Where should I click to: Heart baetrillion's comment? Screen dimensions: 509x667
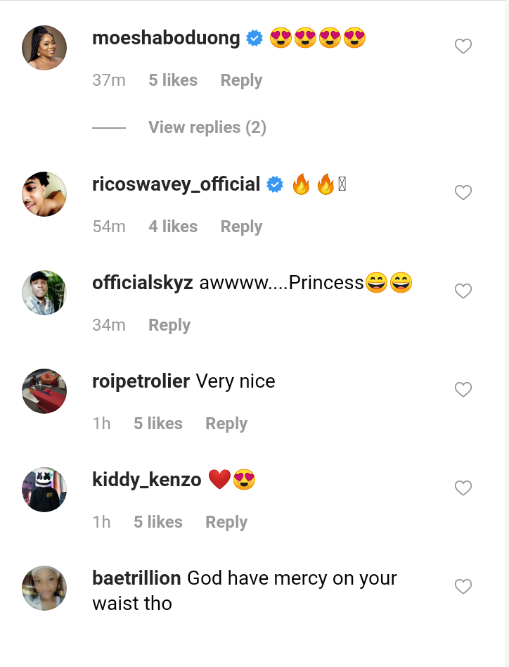tap(463, 587)
